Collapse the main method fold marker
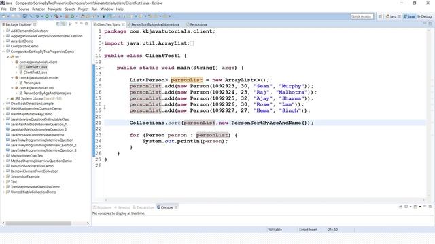This screenshot has width=435, height=244. coord(103,68)
